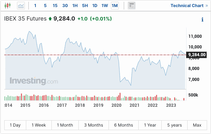
Task: Click the 10,000 axis label
Action: 195,47
